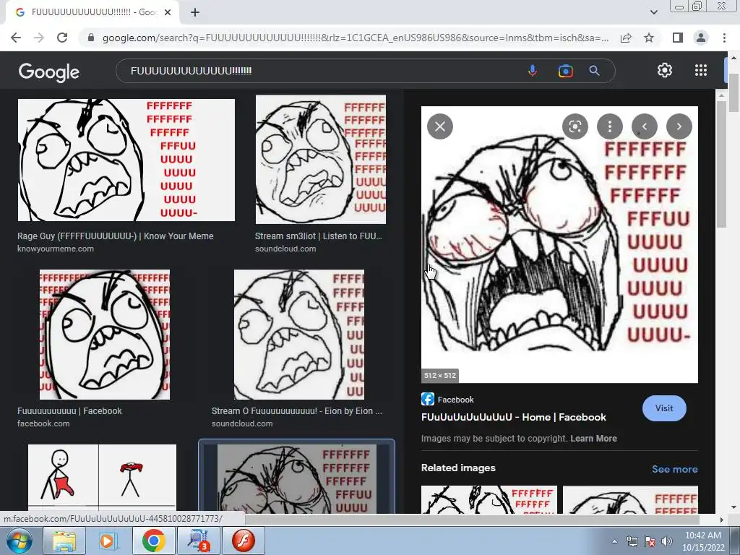Launch media player from taskbar
740x555 pixels.
[108, 541]
